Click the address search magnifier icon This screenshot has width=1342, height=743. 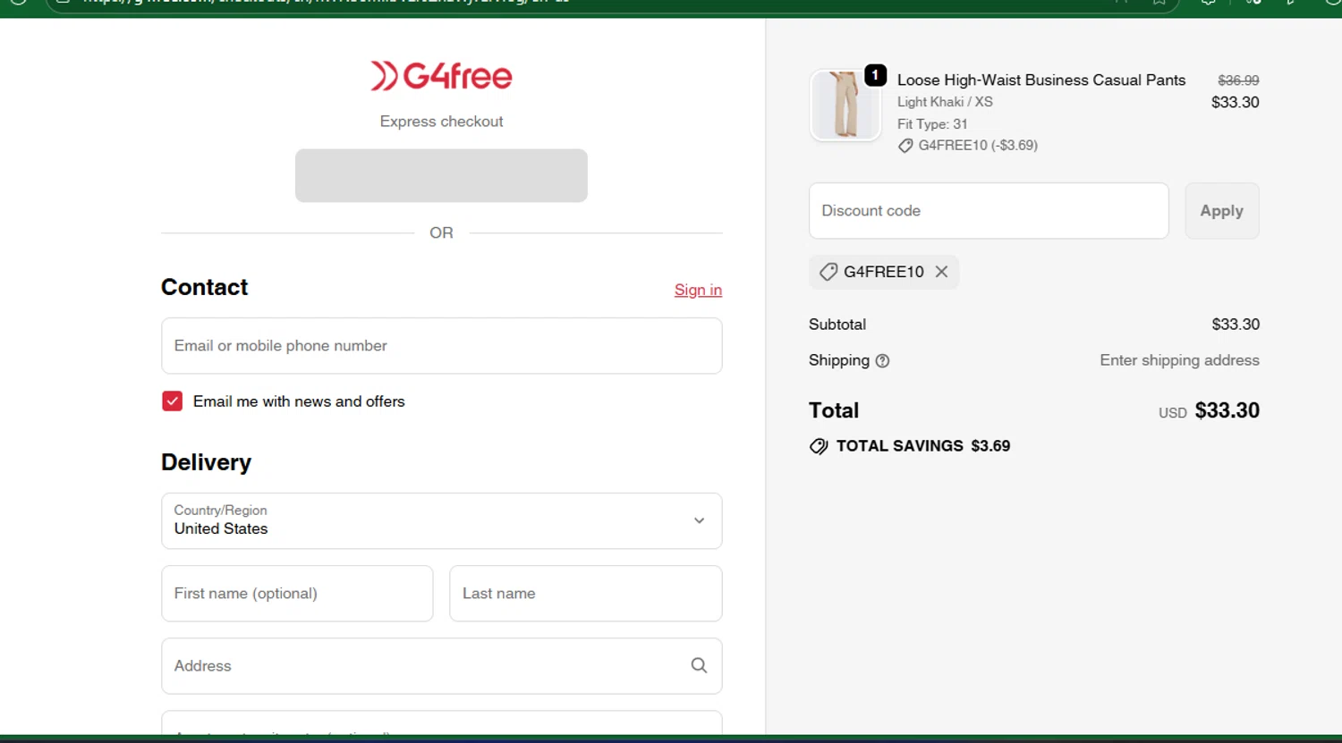(x=699, y=665)
